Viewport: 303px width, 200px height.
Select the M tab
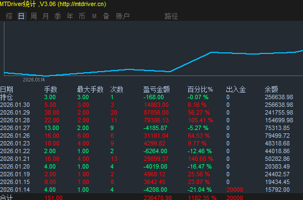point(94,16)
